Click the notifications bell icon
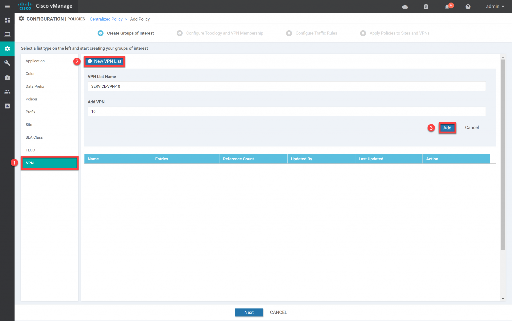The image size is (512, 321). pyautogui.click(x=447, y=7)
